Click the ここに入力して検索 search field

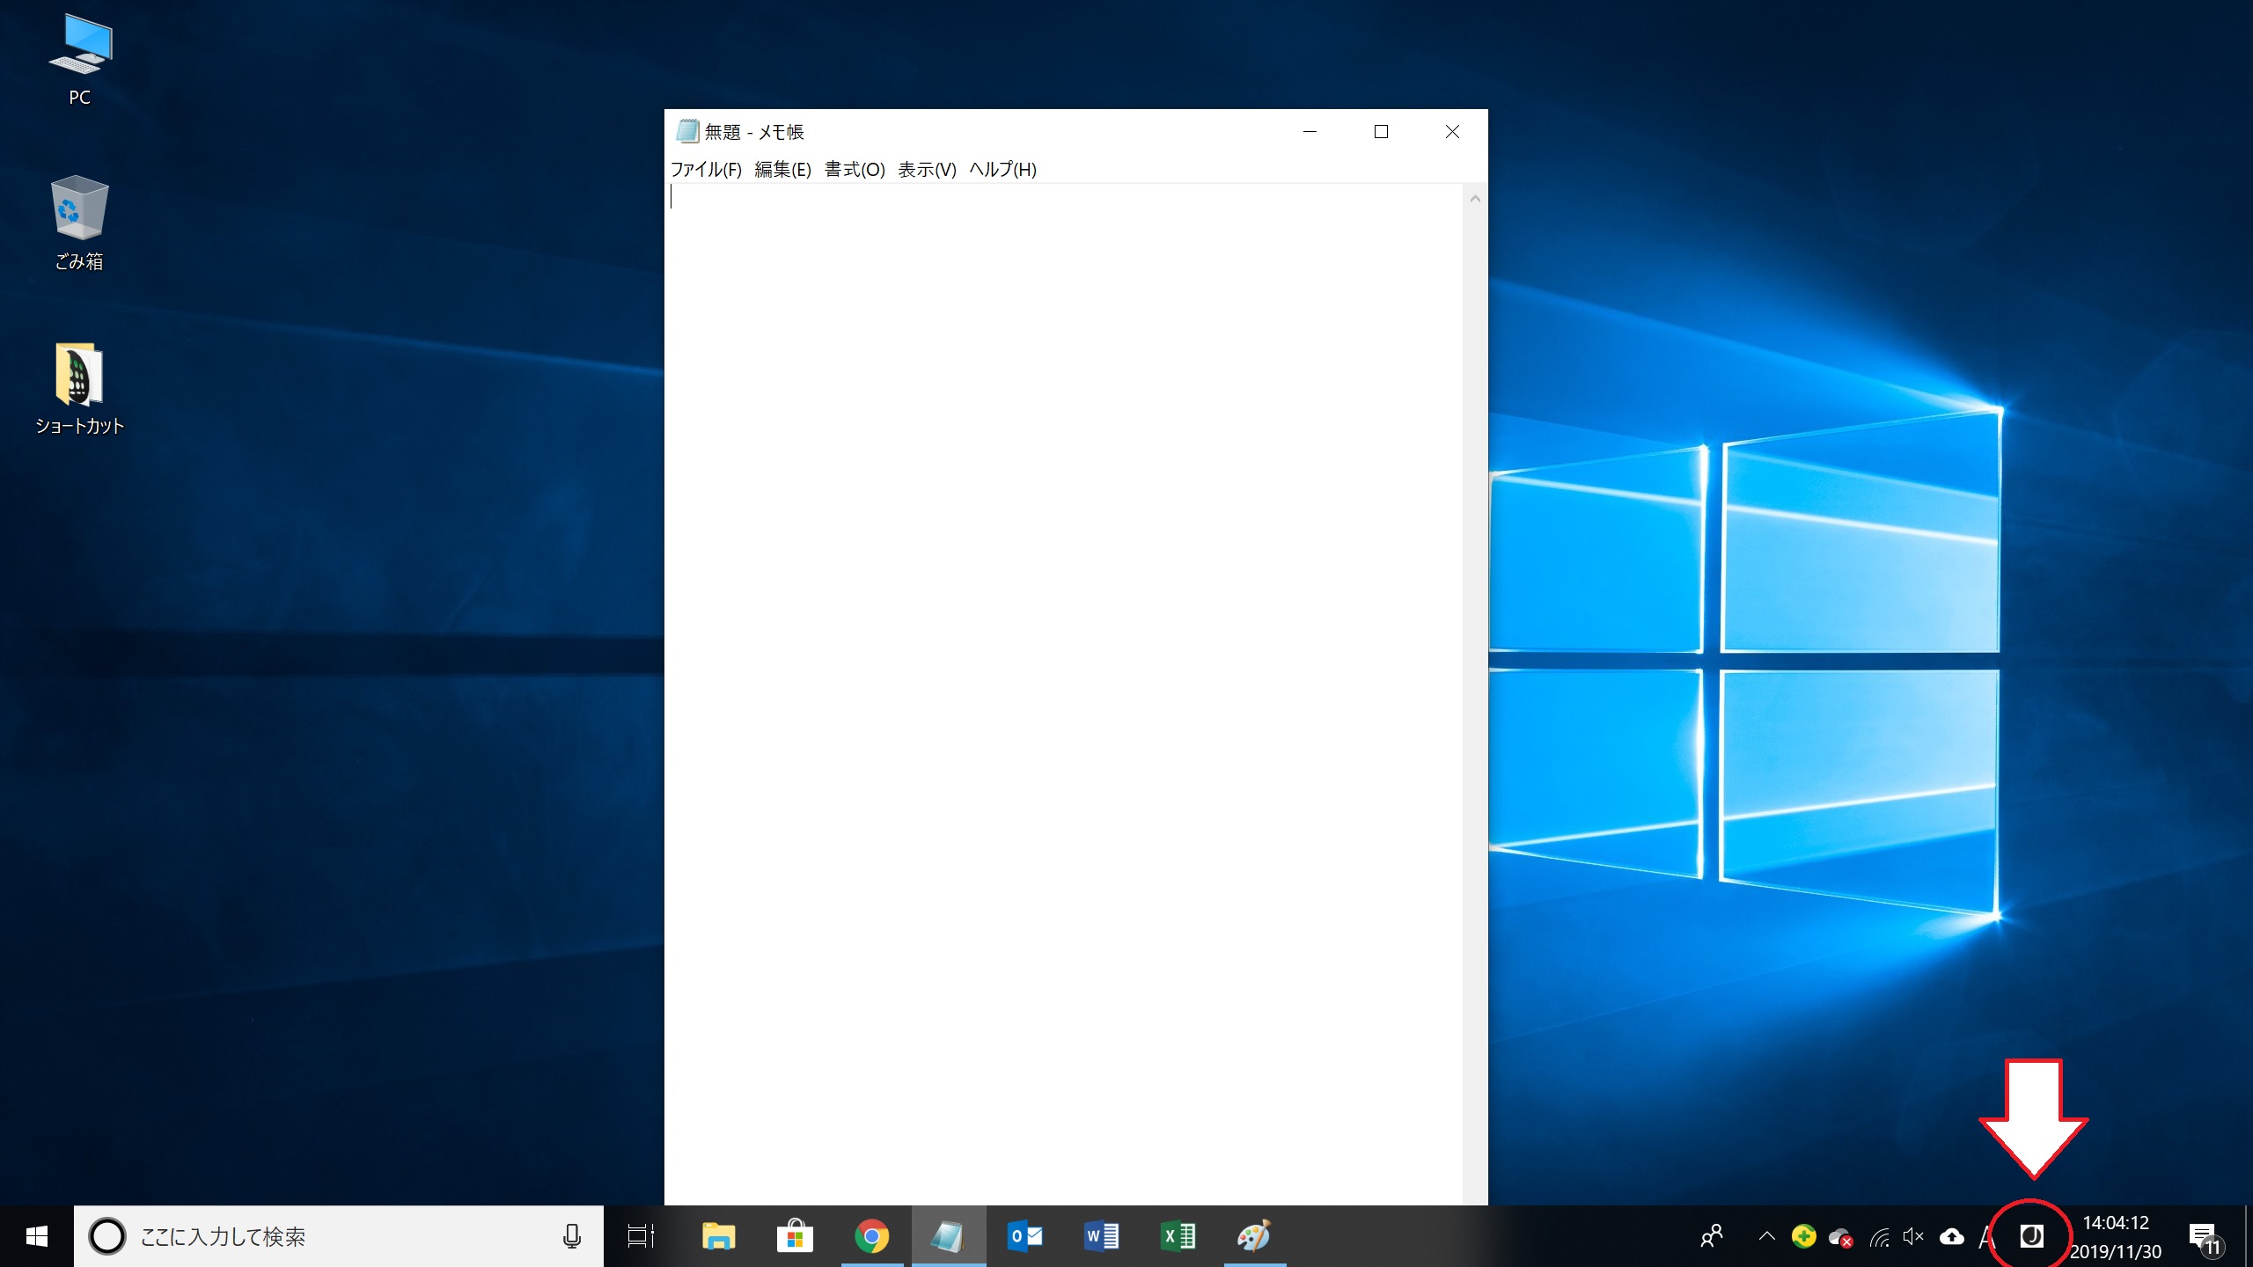click(334, 1236)
